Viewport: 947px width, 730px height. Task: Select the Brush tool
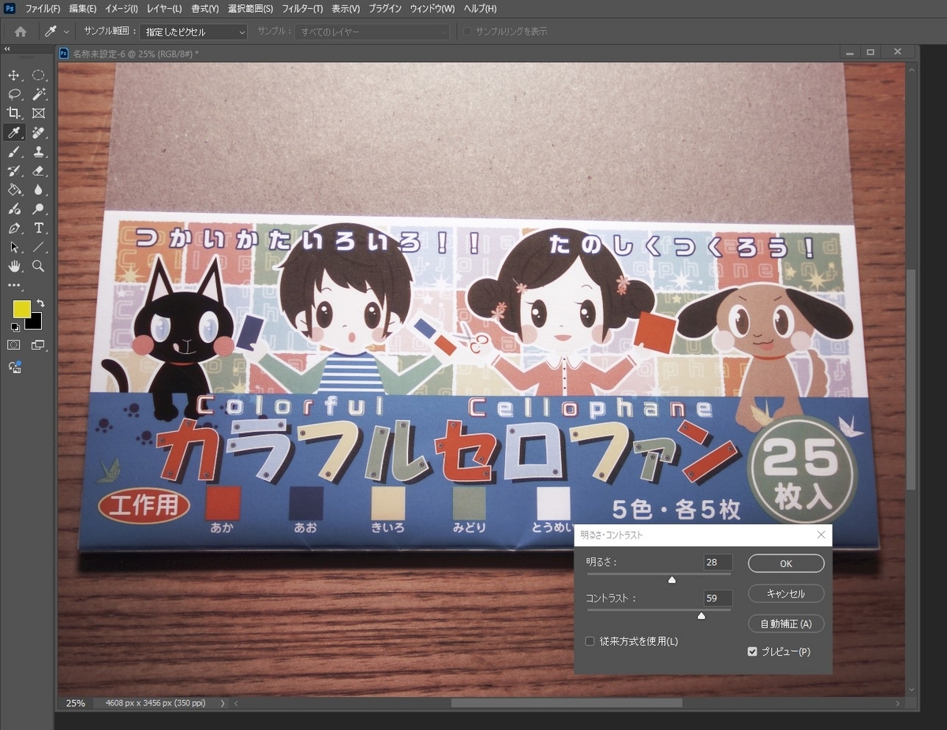point(13,152)
